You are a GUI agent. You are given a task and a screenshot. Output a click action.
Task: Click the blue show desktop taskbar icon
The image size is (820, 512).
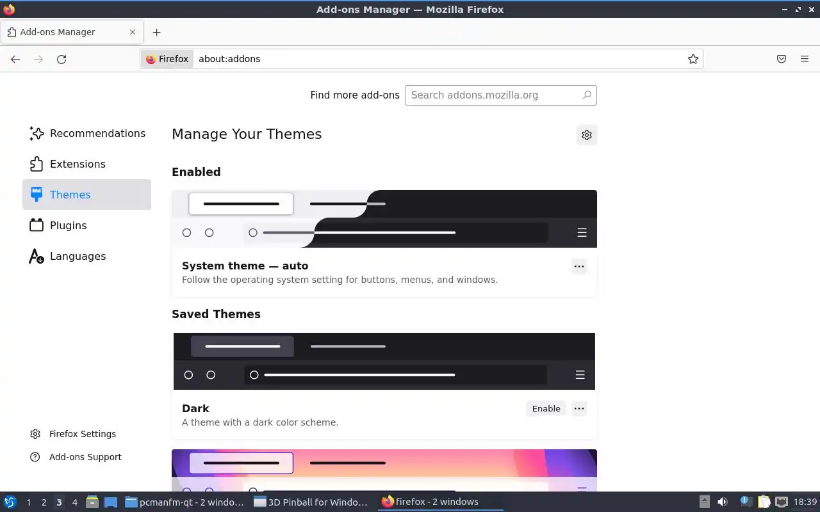click(110, 502)
